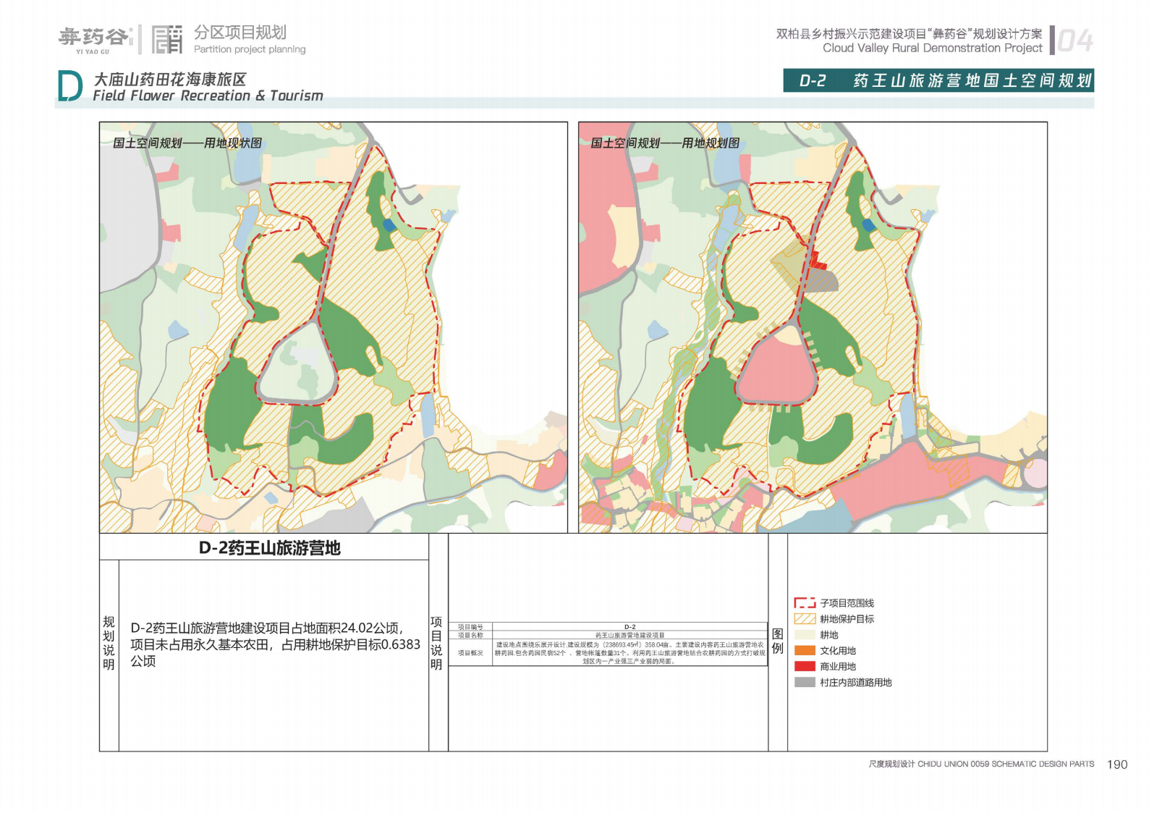Viewport: 1149px width, 813px height.
Task: Select the pale 耕地 legend swatch
Action: 805,635
